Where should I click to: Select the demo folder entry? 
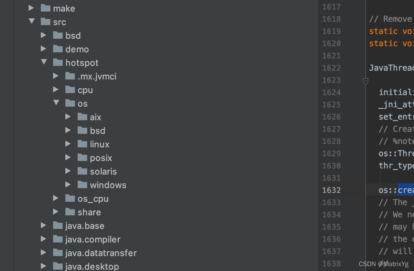pos(77,49)
